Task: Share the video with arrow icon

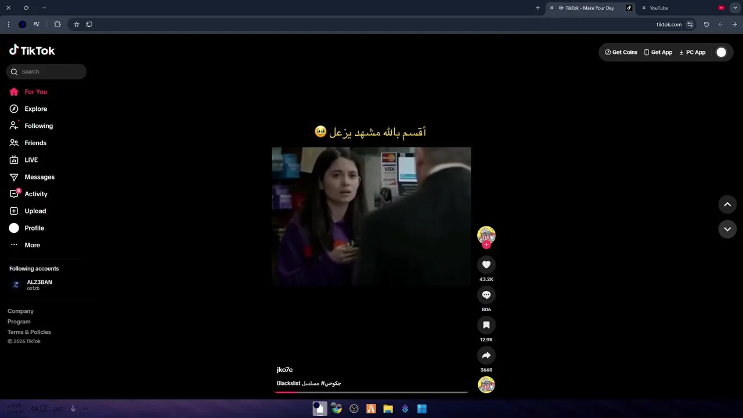Action: coord(486,355)
